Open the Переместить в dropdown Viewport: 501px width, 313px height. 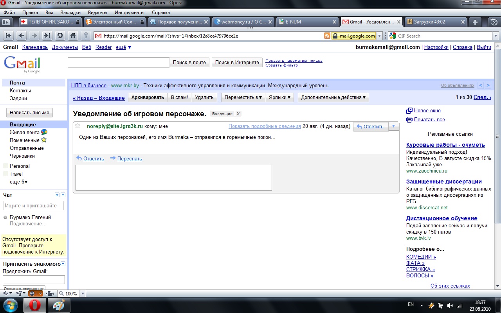243,97
